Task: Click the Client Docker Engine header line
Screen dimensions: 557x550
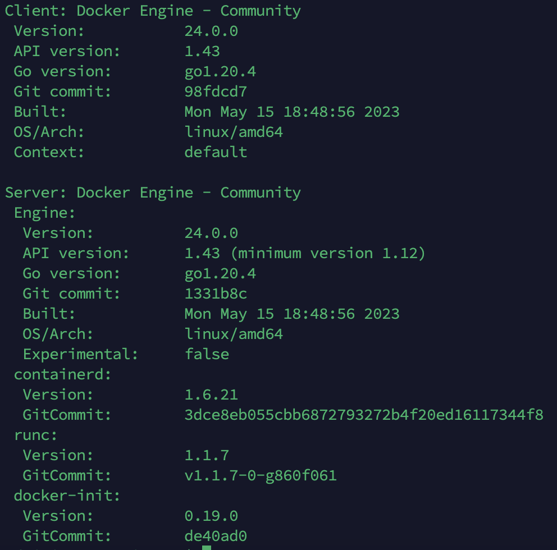Action: [x=153, y=11]
